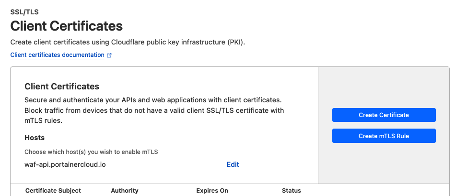
Task: Click the Create Certificate button
Action: [384, 115]
